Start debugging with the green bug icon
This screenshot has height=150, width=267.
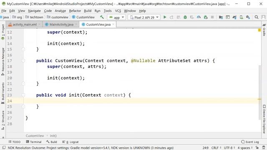click(185, 17)
